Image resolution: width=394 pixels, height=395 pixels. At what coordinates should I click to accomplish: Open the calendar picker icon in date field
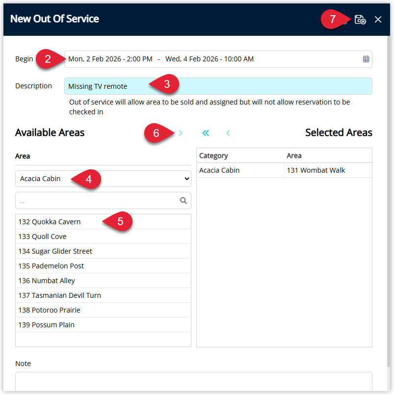point(366,59)
